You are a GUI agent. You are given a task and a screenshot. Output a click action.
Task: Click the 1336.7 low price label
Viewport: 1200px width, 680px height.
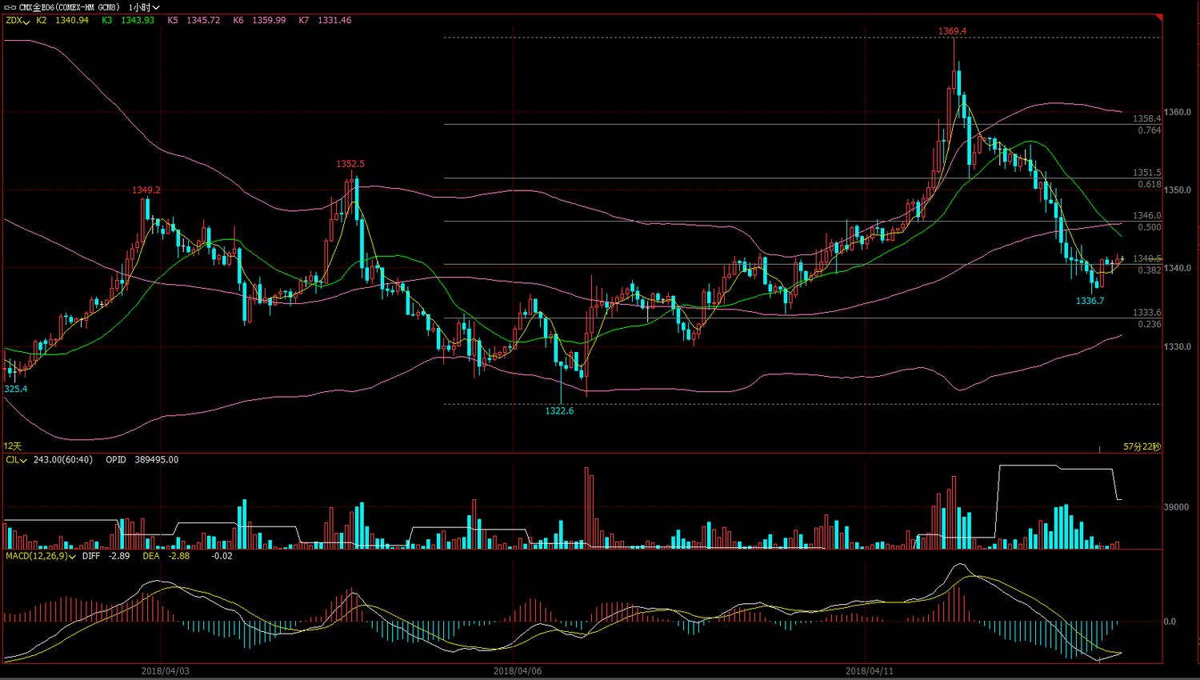point(1090,302)
